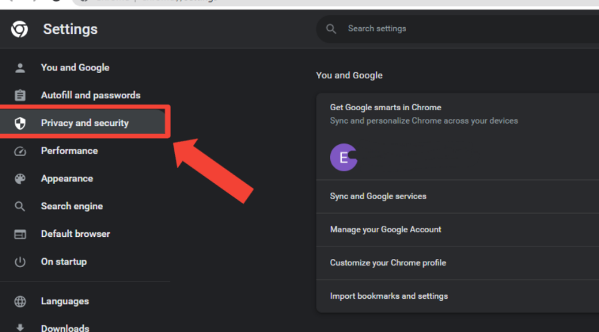This screenshot has width=599, height=332.
Task: Open the Downloads settings section
Action: click(65, 328)
